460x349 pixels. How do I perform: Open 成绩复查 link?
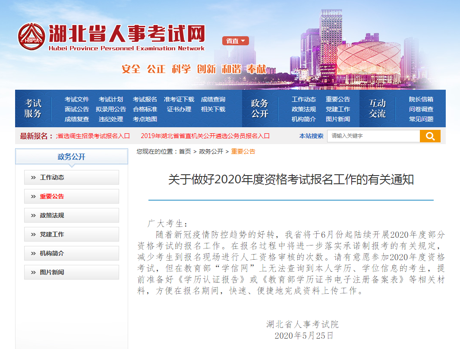pos(76,119)
